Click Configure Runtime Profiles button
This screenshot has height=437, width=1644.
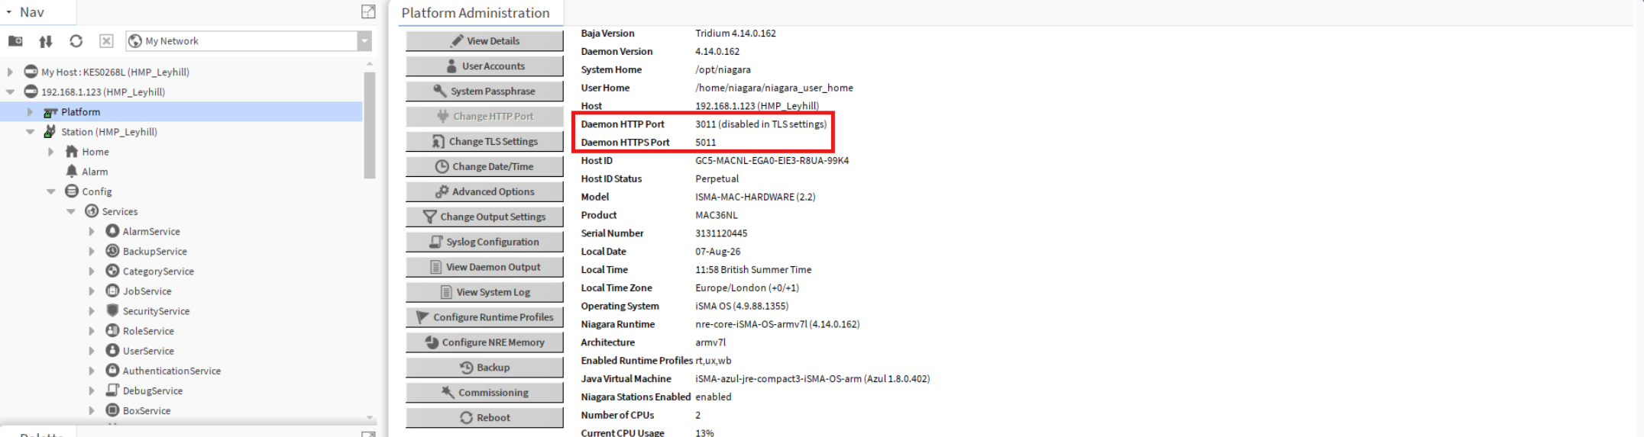coord(484,317)
